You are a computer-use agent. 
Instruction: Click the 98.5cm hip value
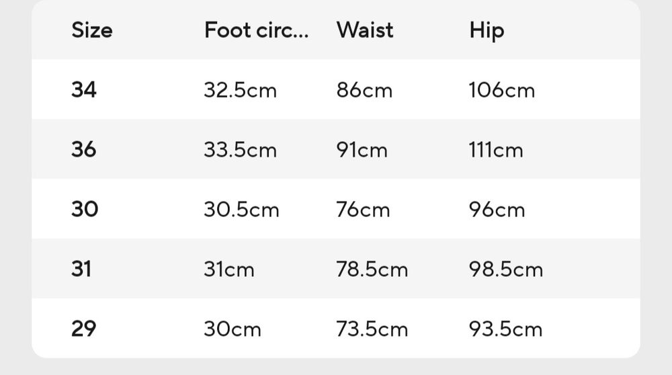pos(505,269)
